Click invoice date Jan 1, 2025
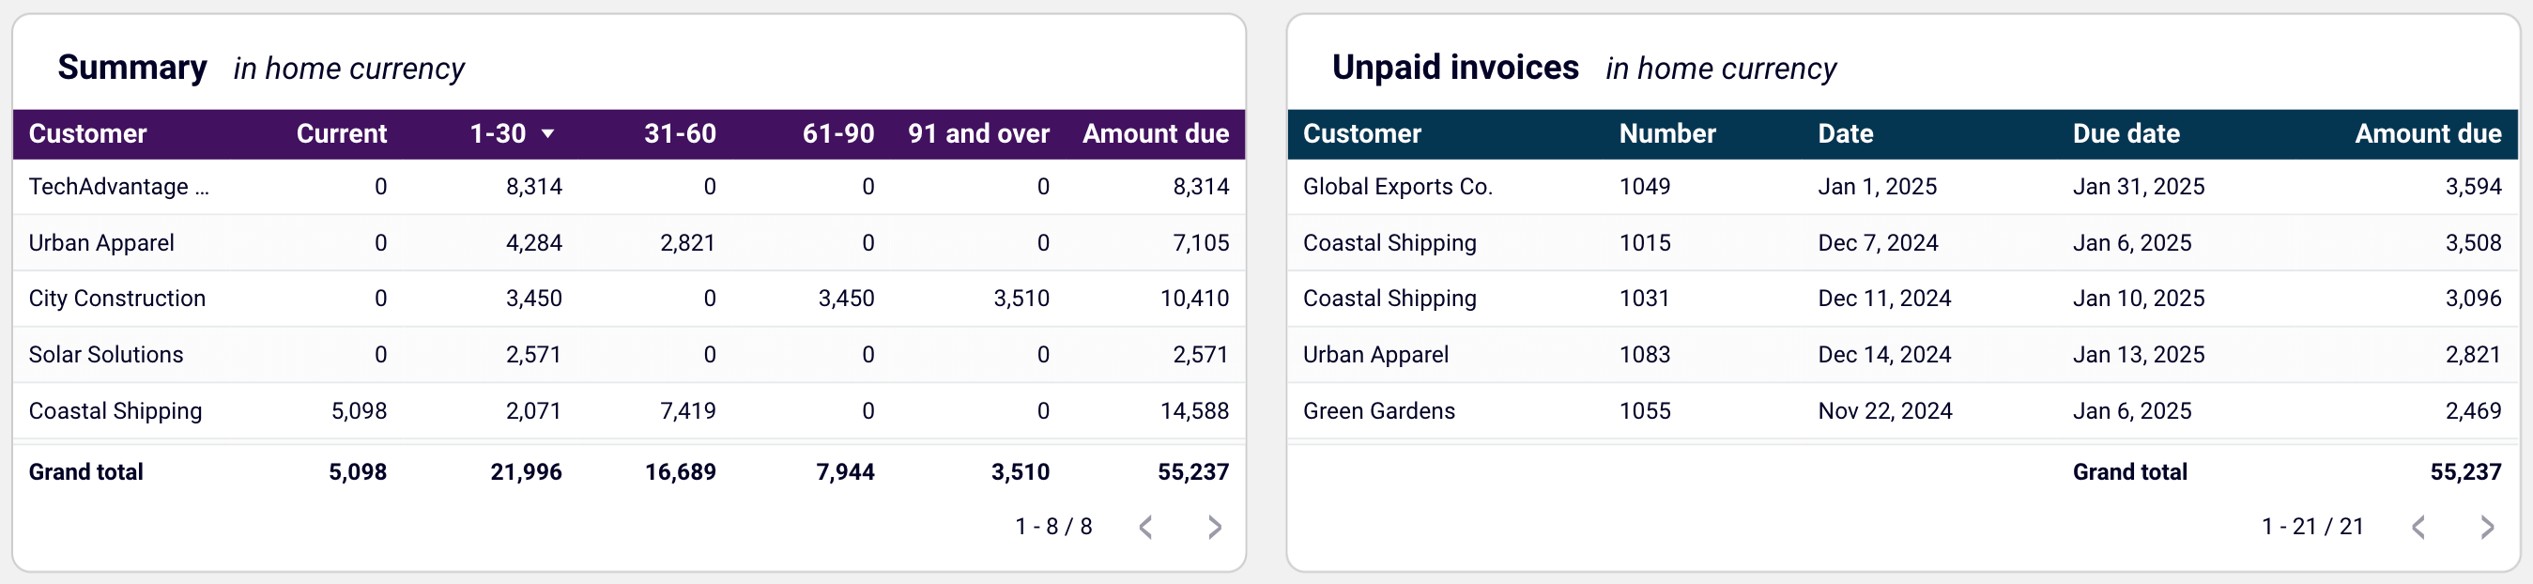This screenshot has height=584, width=2533. click(x=1877, y=187)
